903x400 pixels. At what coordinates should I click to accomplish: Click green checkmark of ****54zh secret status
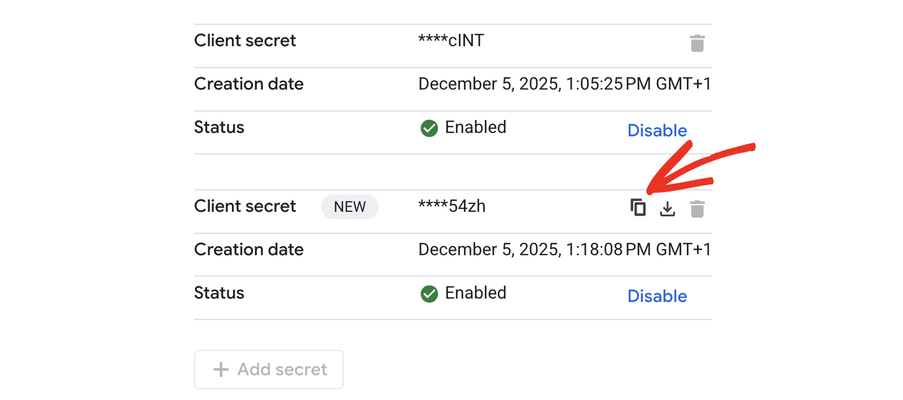[x=429, y=294]
